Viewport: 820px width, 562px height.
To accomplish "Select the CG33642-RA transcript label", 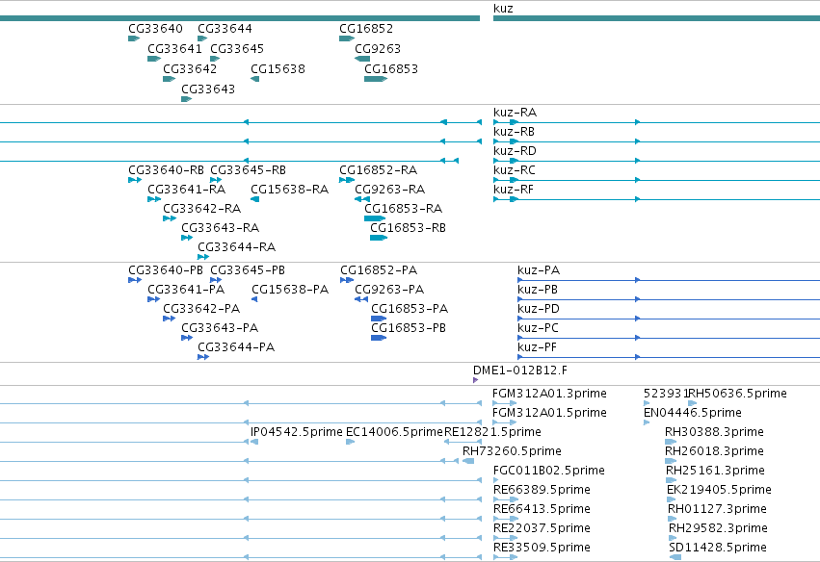I will click(x=201, y=209).
